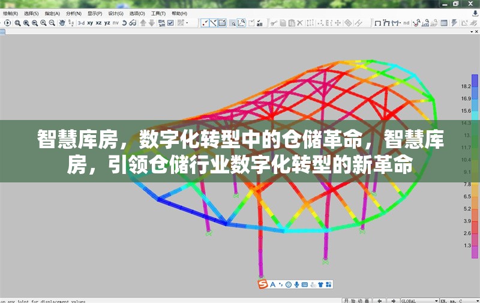This screenshot has width=480, height=303.
Task: Toggle snap to points icon
Action: click(205, 23)
